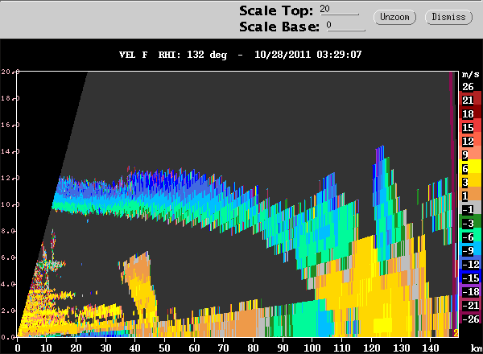Click the 'Scale Base:' label
The image size is (483, 354).
(279, 27)
